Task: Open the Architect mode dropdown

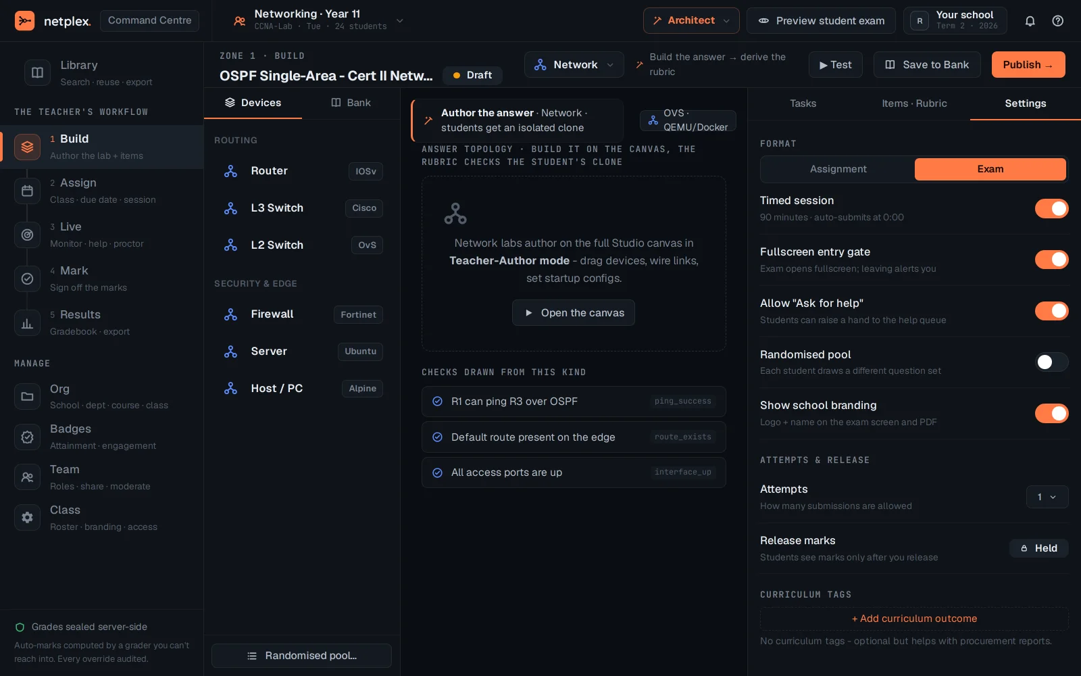Action: 691,21
